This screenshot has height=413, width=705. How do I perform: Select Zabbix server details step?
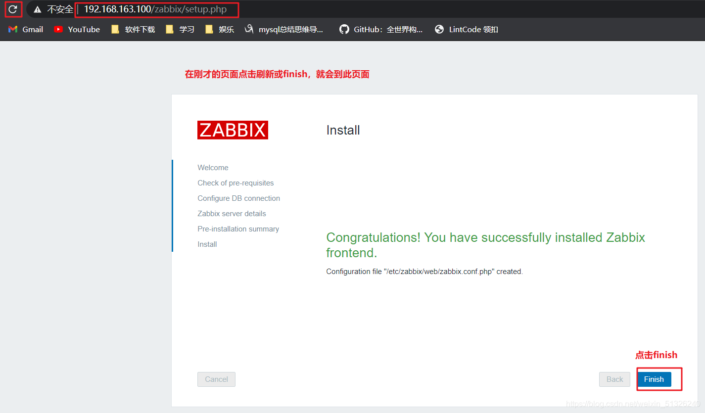click(232, 214)
